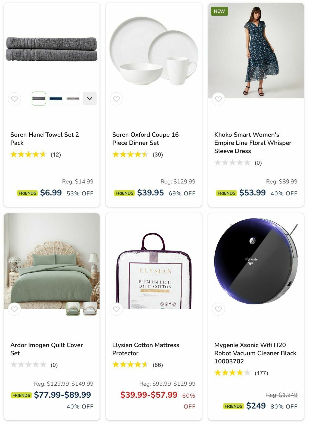Viewport: 309px width, 424px height.
Task: Choose the navy blue towel swatch
Action: (56, 98)
